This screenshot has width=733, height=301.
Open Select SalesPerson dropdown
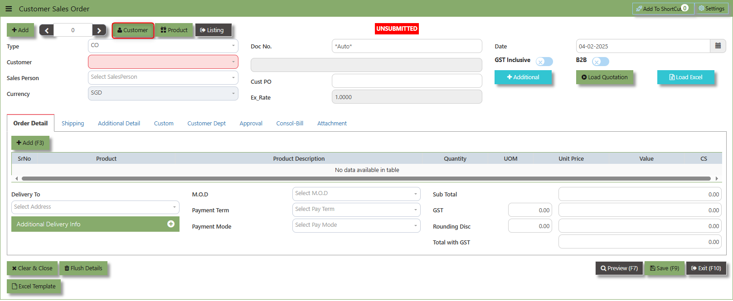[x=163, y=77]
